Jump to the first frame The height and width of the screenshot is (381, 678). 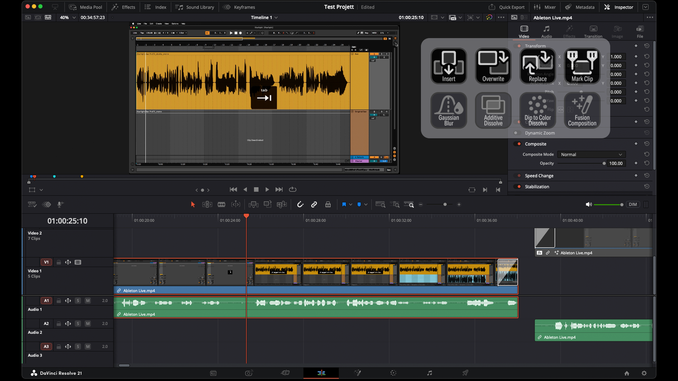[233, 190]
